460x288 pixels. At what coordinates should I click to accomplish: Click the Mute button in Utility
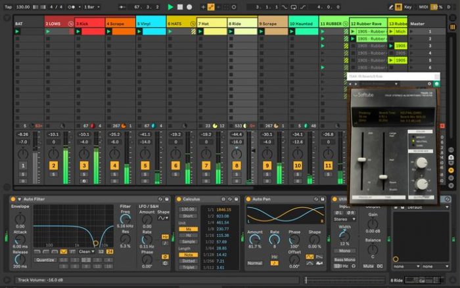pos(368,266)
